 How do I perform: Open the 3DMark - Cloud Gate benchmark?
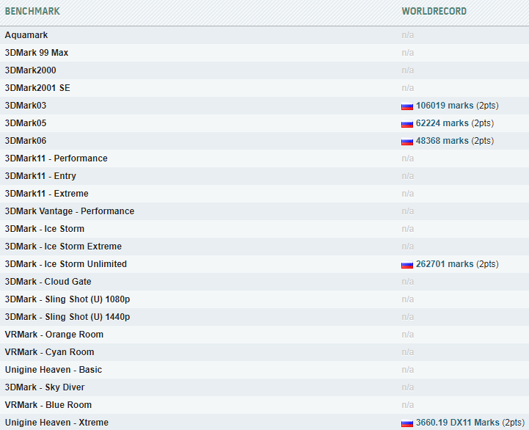point(48,282)
